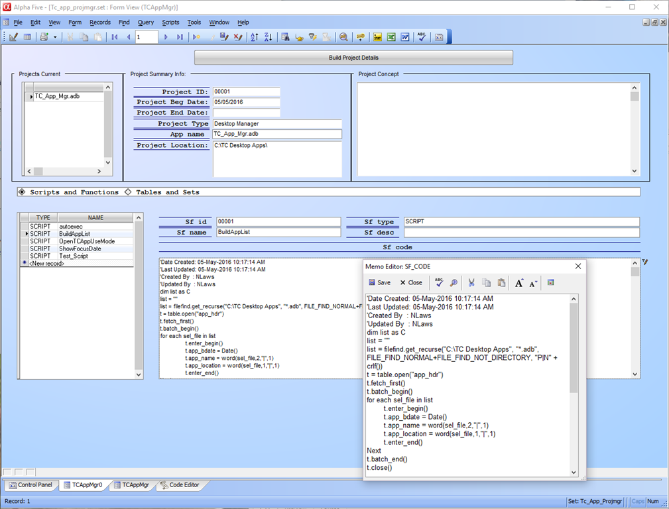Click the Word export icon in main toolbar
The width and height of the screenshot is (669, 509).
pos(404,37)
